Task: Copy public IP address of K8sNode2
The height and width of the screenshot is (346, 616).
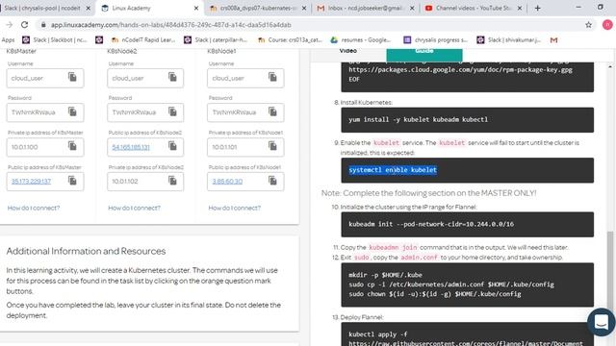Action: pyautogui.click(x=172, y=146)
